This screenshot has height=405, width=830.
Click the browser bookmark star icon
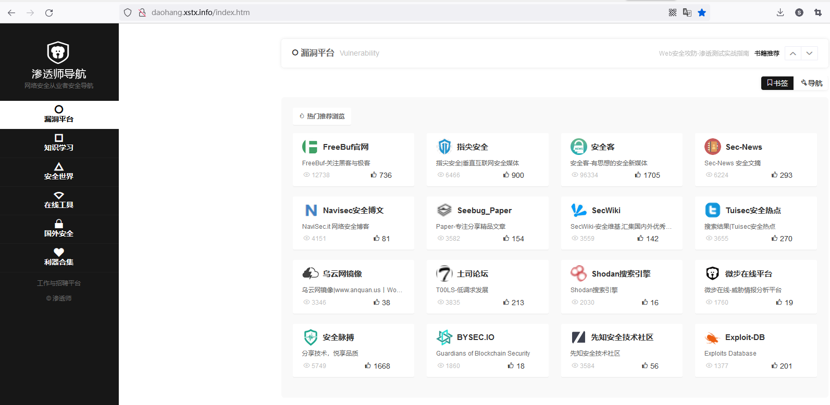[702, 12]
